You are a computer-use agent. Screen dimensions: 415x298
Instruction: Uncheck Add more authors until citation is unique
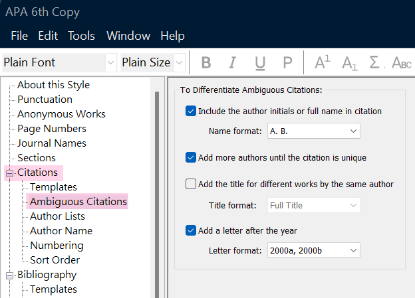tap(191, 157)
